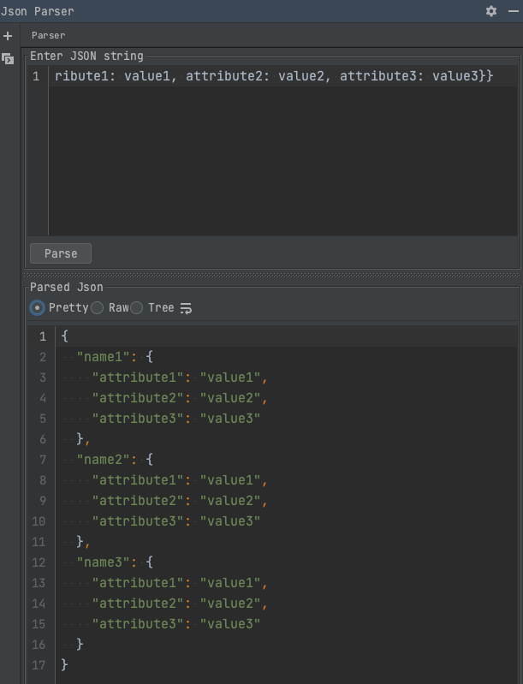
Task: Select the Pretty view radio button
Action: (x=37, y=308)
